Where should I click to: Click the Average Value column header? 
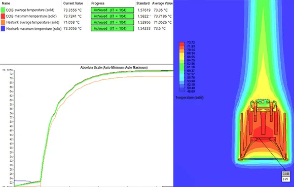[162, 3]
